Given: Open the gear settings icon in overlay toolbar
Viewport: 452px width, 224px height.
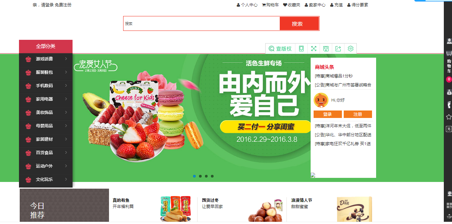Looking at the screenshot, I should (350, 49).
